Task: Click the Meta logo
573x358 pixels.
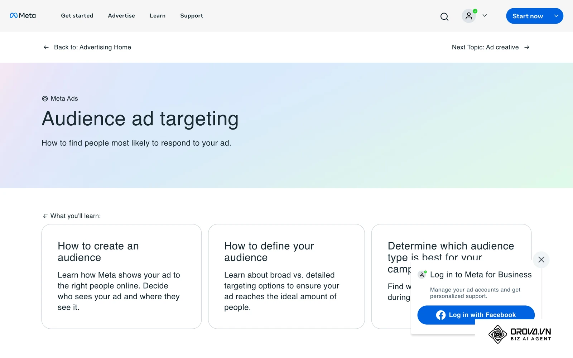Action: [x=23, y=15]
